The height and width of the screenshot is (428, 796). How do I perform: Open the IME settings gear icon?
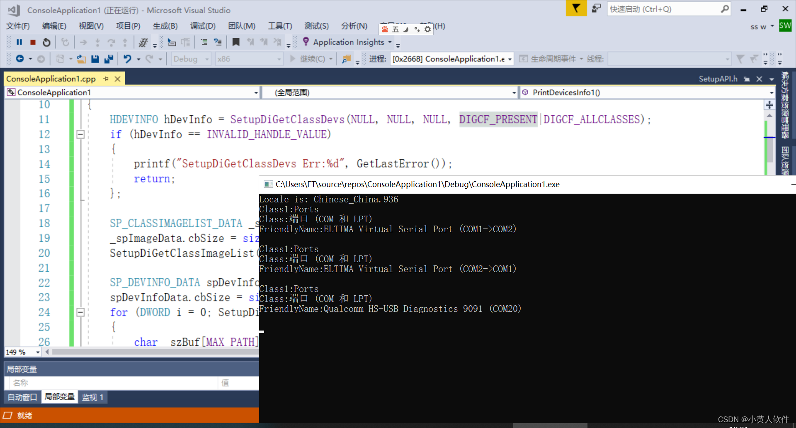coord(427,29)
